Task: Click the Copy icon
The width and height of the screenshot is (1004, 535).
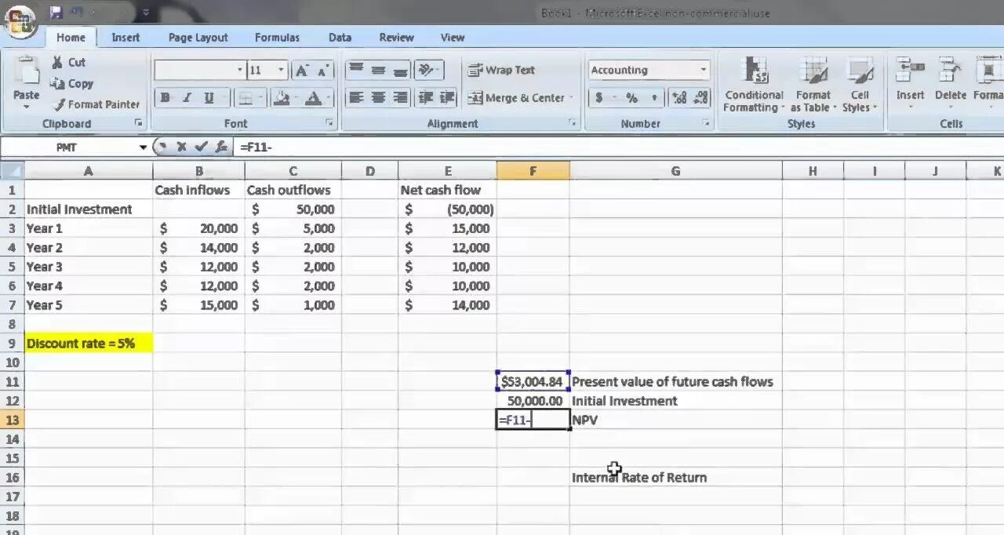Action: [x=57, y=83]
